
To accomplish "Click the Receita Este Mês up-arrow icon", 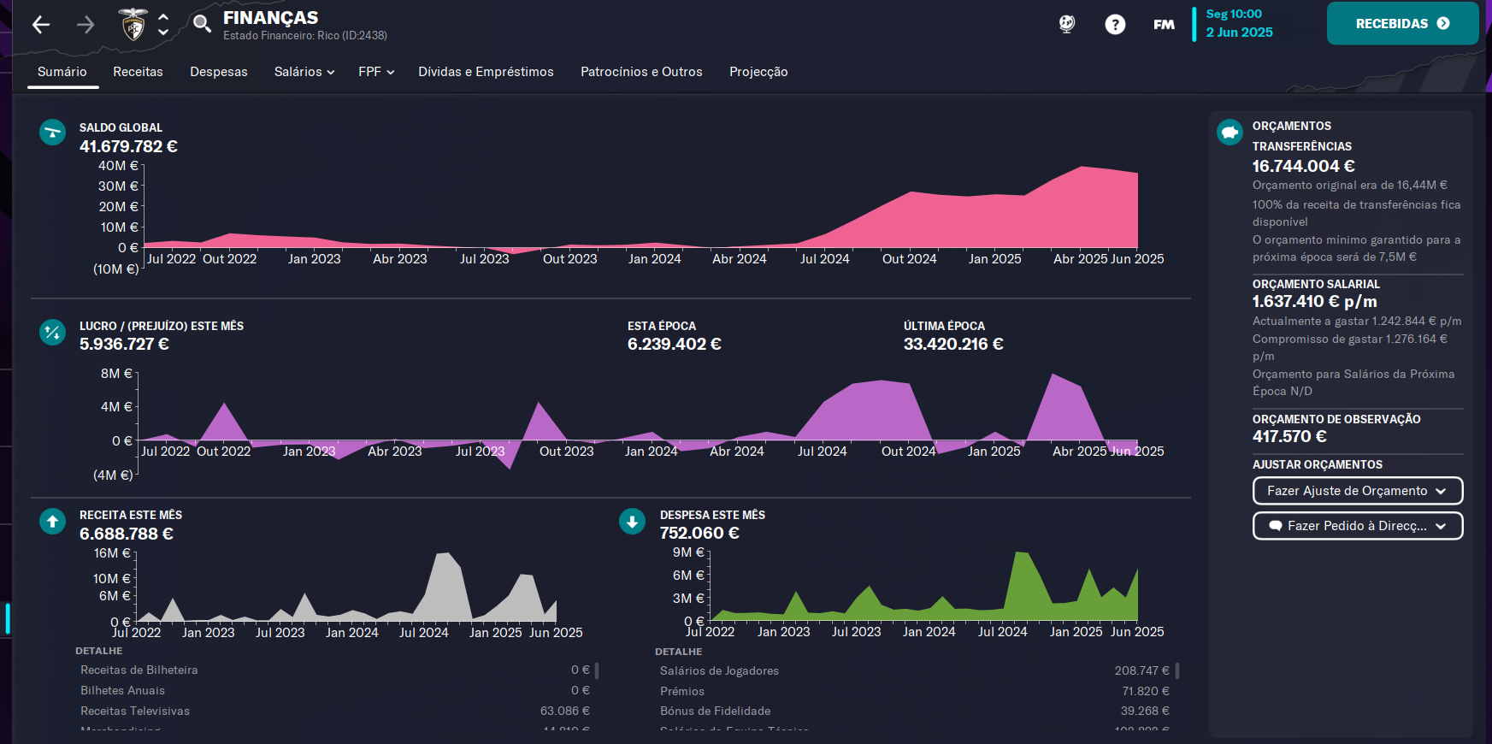I will [x=53, y=521].
